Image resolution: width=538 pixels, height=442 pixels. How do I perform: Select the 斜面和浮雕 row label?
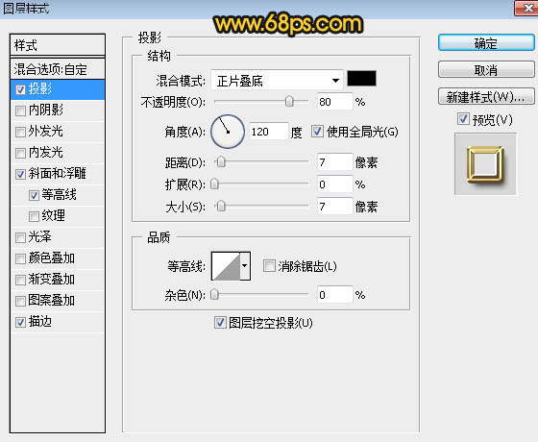(58, 173)
